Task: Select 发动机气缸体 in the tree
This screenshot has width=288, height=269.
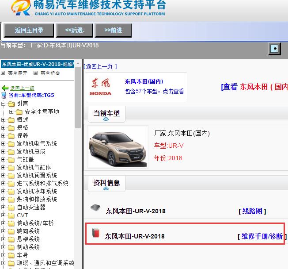Action: tap(34, 167)
